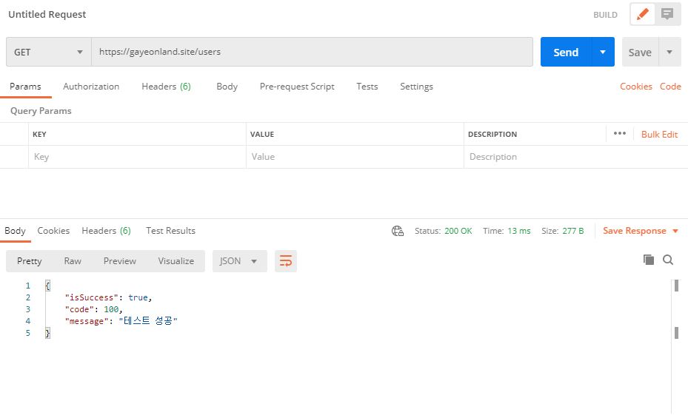This screenshot has height=418, width=688.
Task: Expand the JSON format dropdown
Action: pyautogui.click(x=239, y=261)
